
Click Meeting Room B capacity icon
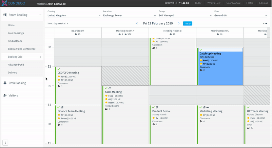coord(171,34)
